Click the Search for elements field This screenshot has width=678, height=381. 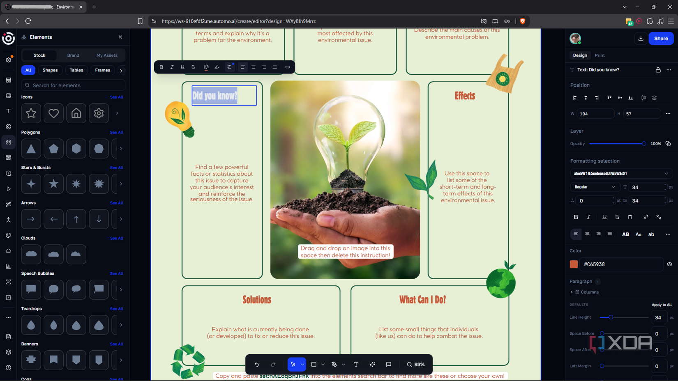(73, 85)
